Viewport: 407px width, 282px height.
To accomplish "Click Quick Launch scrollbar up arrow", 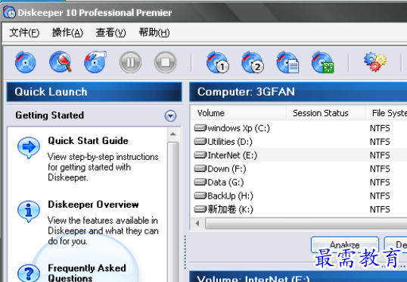I will [x=173, y=134].
